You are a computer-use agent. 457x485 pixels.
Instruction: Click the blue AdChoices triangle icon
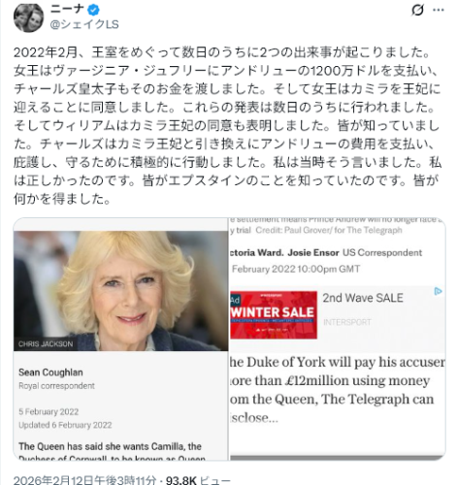[438, 291]
